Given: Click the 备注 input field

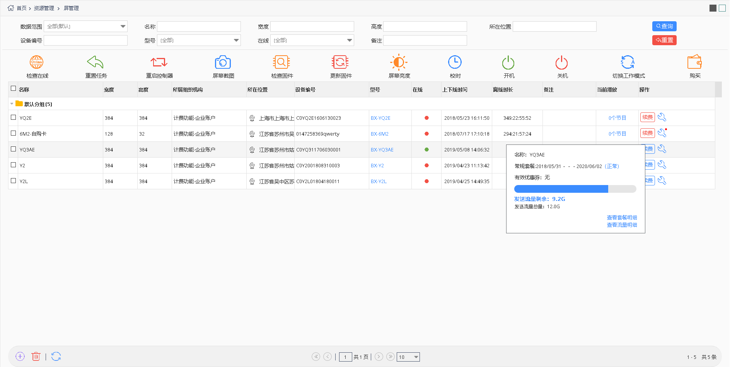Looking at the screenshot, I should pyautogui.click(x=425, y=40).
